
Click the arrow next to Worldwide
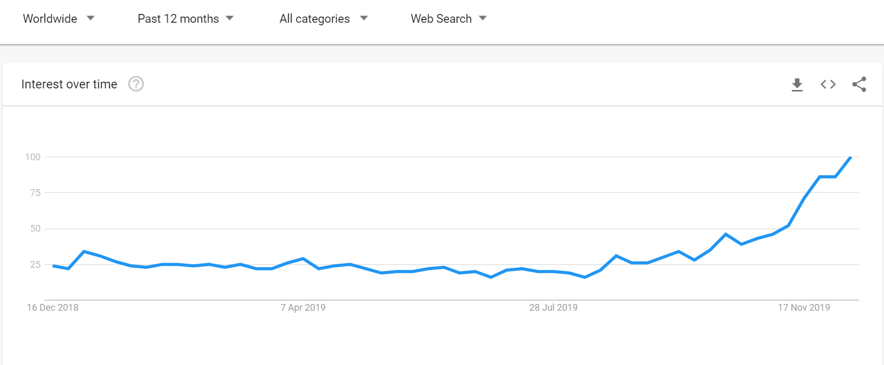[x=91, y=18]
